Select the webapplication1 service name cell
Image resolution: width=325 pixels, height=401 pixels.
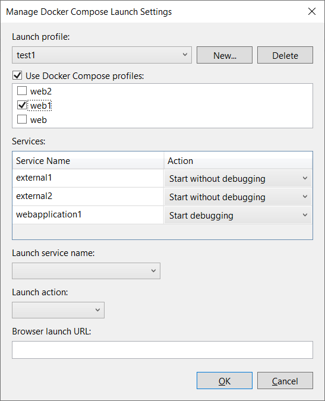(88, 215)
